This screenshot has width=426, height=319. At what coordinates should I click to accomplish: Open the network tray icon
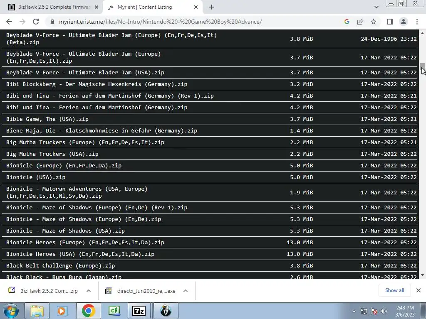364,311
